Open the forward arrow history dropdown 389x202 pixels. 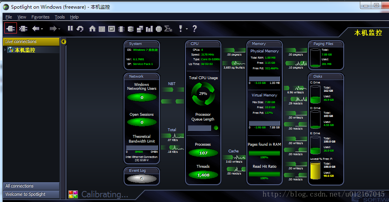point(59,29)
